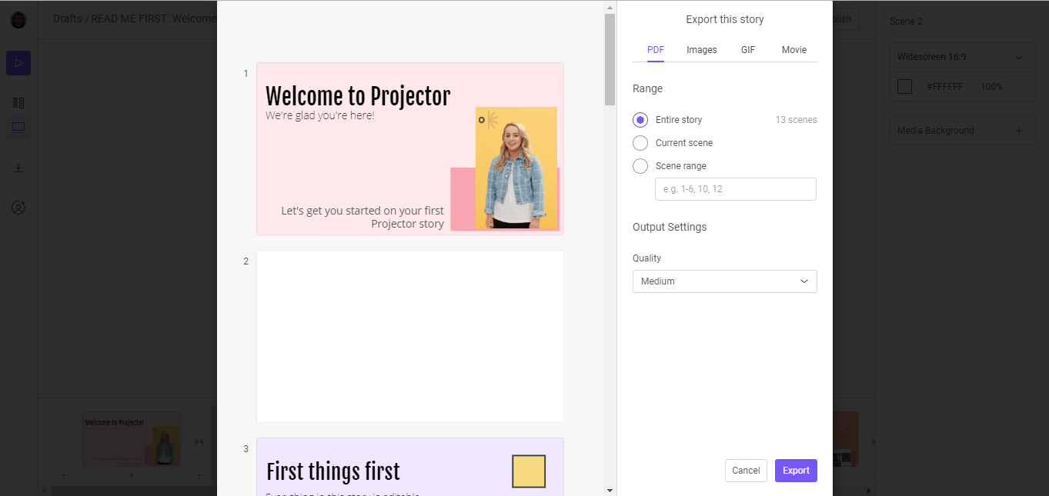Cancel the export dialog
Image resolution: width=1049 pixels, height=496 pixels.
click(746, 471)
